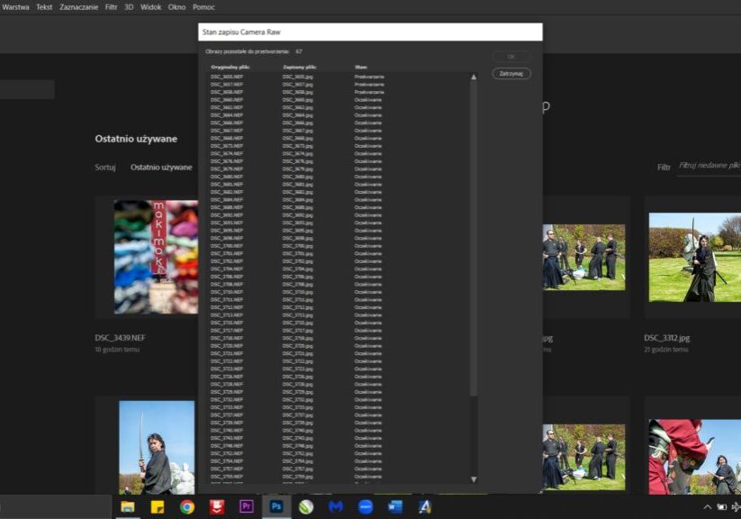
Task: Click the Zatrzymaj button in Camera Raw dialog
Action: tap(511, 74)
